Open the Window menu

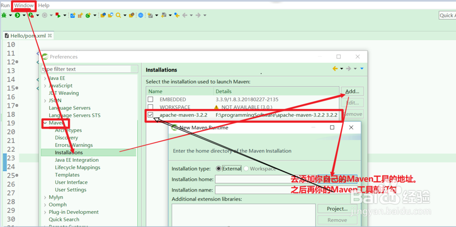point(24,5)
